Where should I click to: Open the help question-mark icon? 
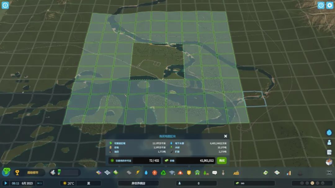[321, 5]
